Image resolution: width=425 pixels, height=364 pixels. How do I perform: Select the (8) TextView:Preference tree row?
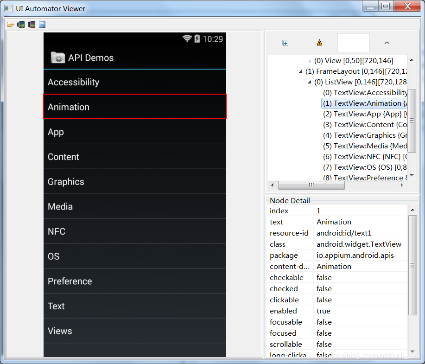coord(365,178)
